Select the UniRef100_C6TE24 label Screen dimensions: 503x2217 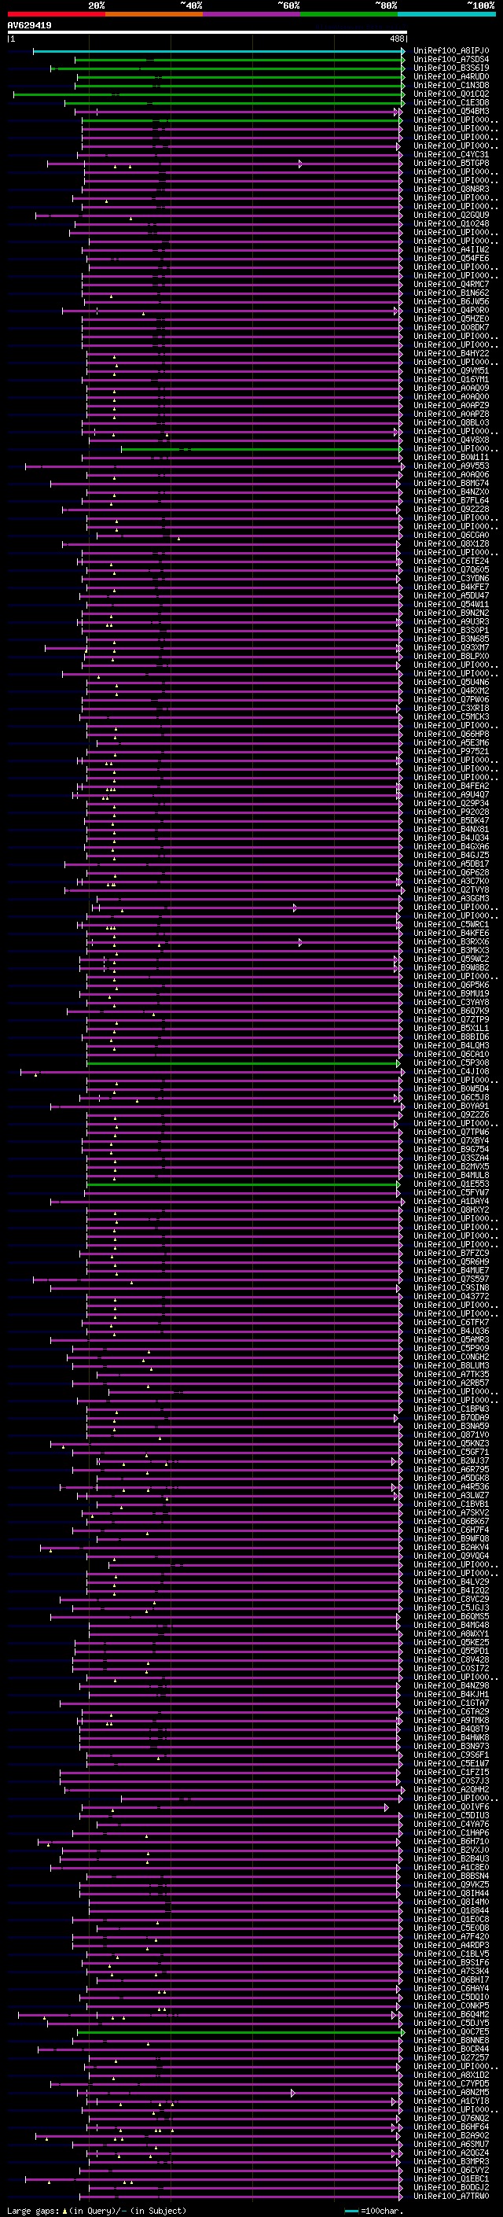[451, 562]
